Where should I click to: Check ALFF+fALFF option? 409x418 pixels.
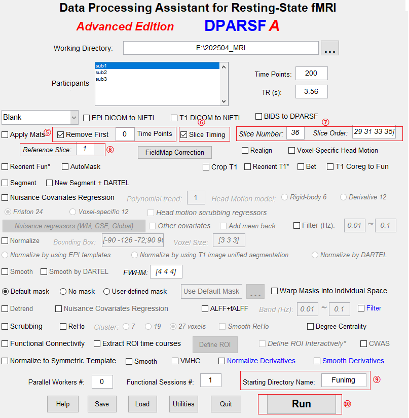[x=205, y=309]
